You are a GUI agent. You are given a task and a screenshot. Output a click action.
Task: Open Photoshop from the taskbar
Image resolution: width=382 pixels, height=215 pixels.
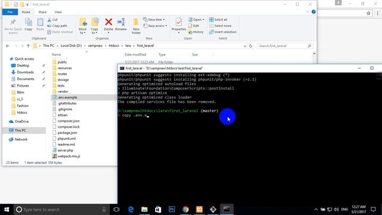pos(172,210)
